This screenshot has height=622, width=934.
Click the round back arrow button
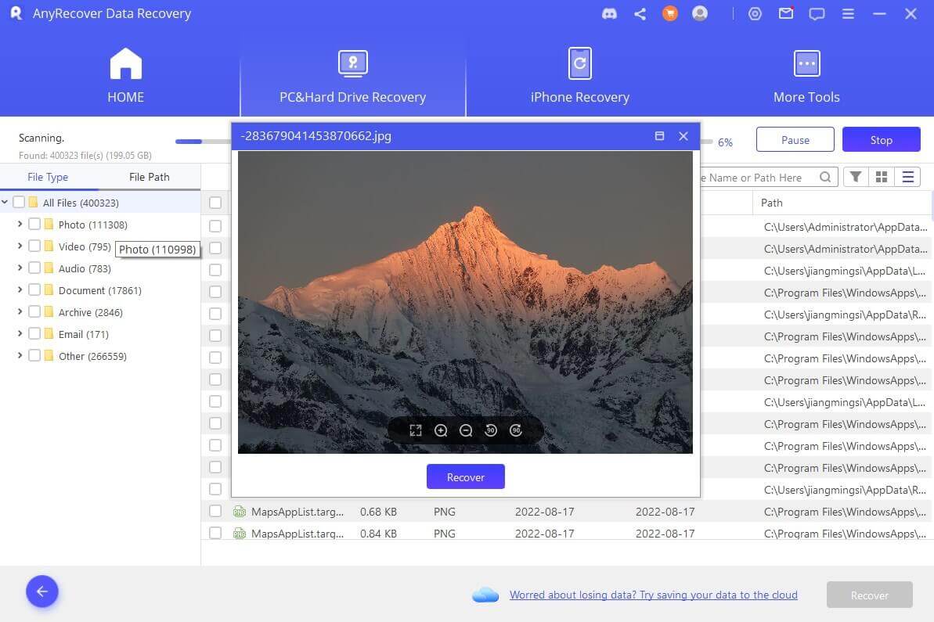coord(42,592)
